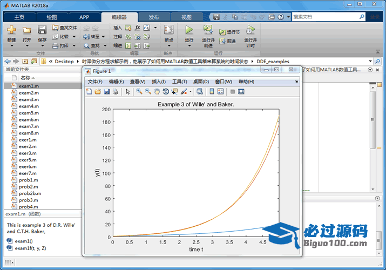Select prob2b.m in file list

30,193
